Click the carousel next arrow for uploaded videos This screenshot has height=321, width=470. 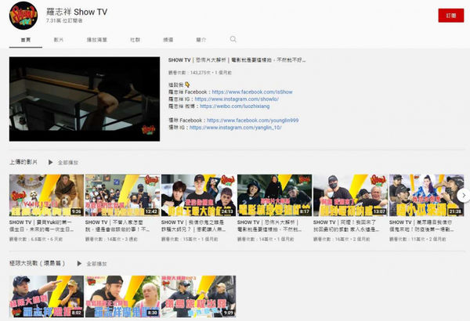pos(463,195)
